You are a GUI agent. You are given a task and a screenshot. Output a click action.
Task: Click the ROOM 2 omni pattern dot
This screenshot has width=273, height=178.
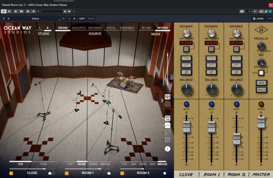point(164,173)
